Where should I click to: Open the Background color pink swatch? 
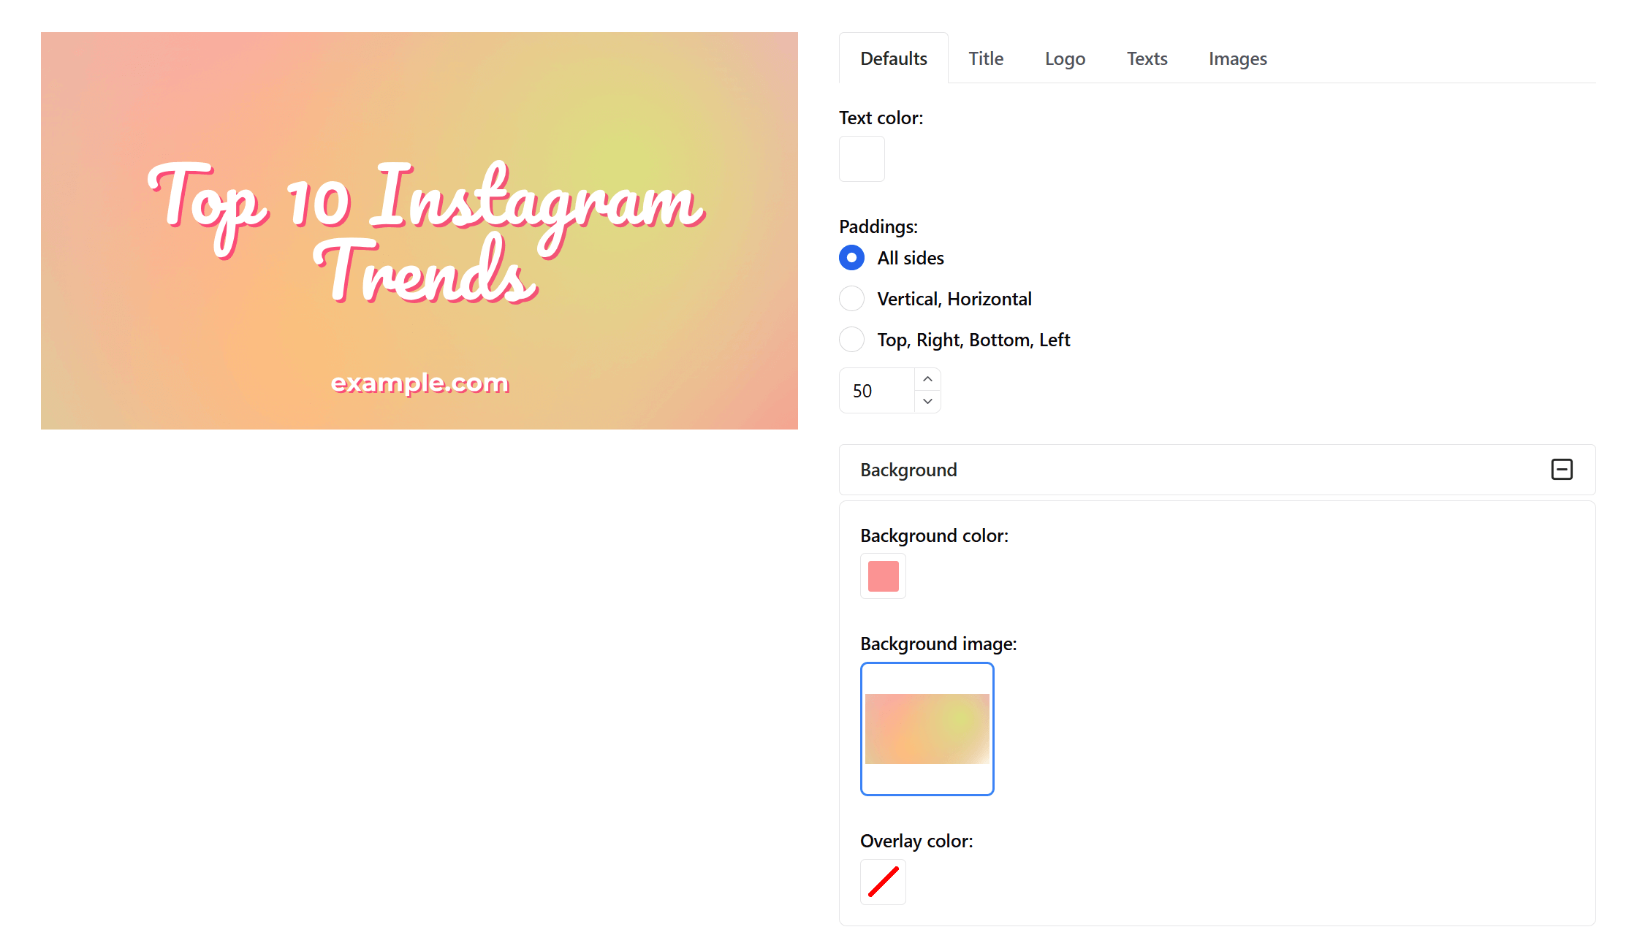(x=883, y=576)
